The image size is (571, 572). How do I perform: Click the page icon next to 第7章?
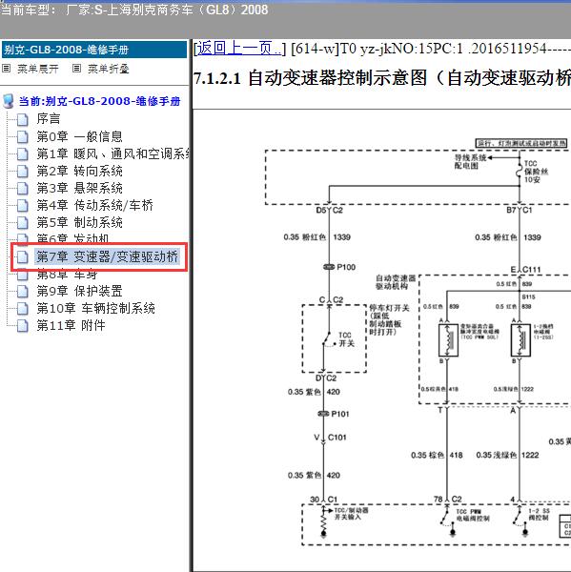[23, 256]
